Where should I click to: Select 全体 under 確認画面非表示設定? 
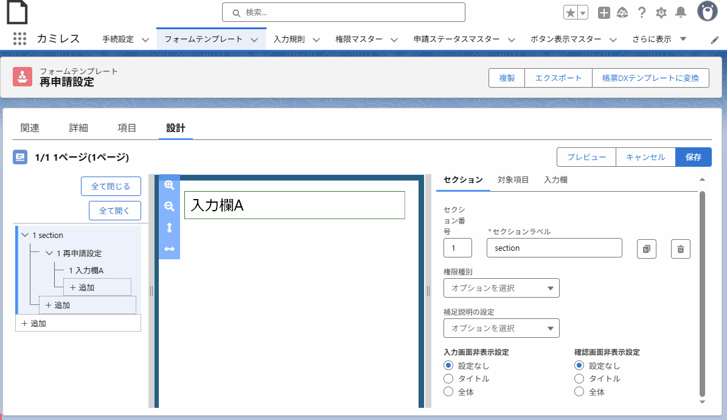pyautogui.click(x=579, y=391)
